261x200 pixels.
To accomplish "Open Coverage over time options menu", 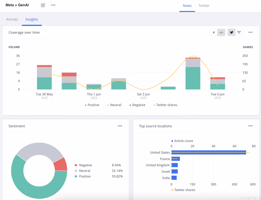I will click(x=250, y=32).
